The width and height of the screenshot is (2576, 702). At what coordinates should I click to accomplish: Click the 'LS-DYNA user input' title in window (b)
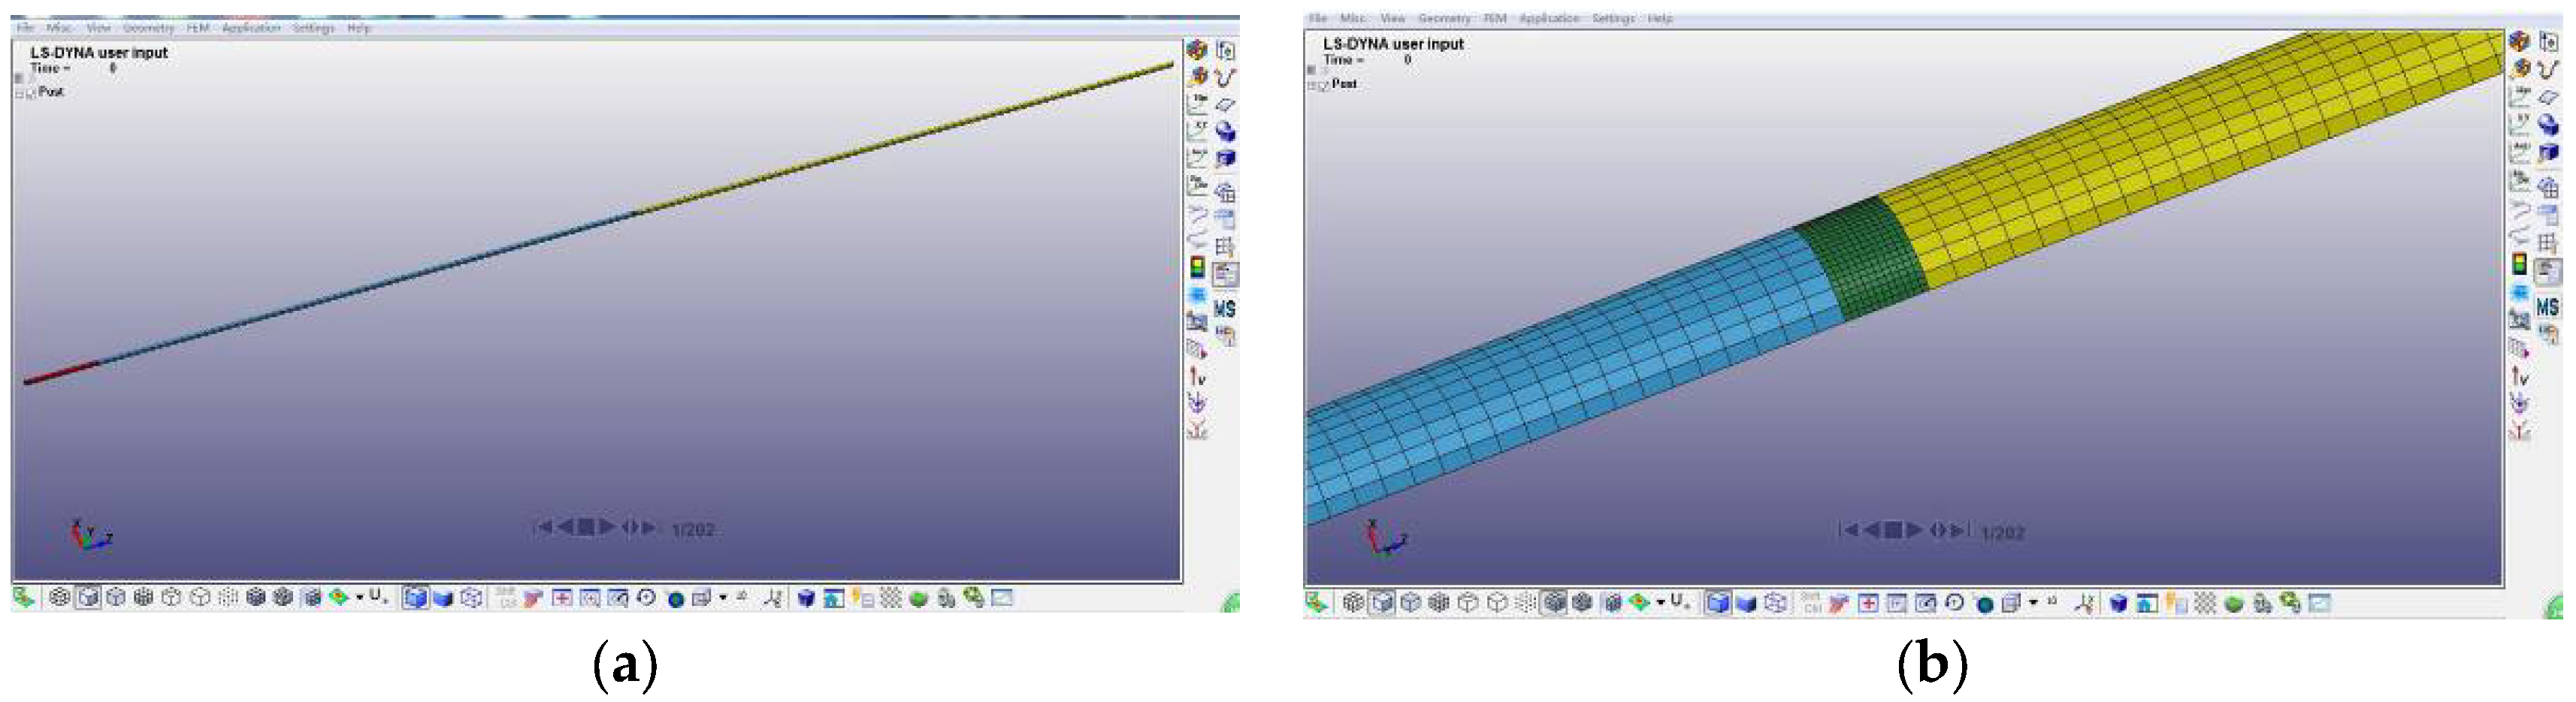click(x=1393, y=44)
